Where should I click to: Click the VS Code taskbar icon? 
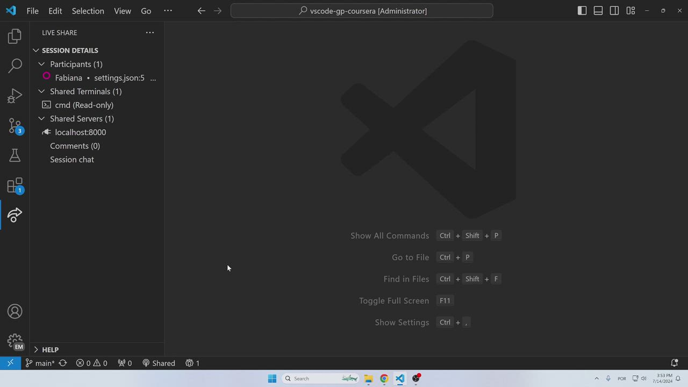pos(400,378)
